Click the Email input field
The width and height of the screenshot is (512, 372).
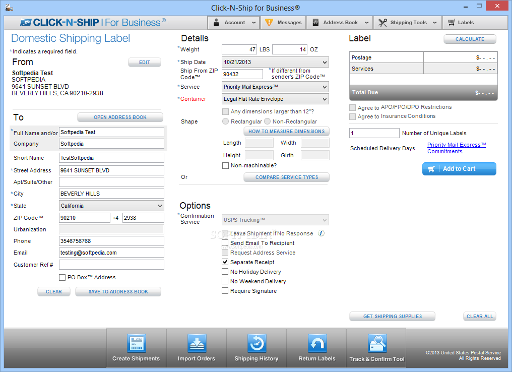(112, 253)
